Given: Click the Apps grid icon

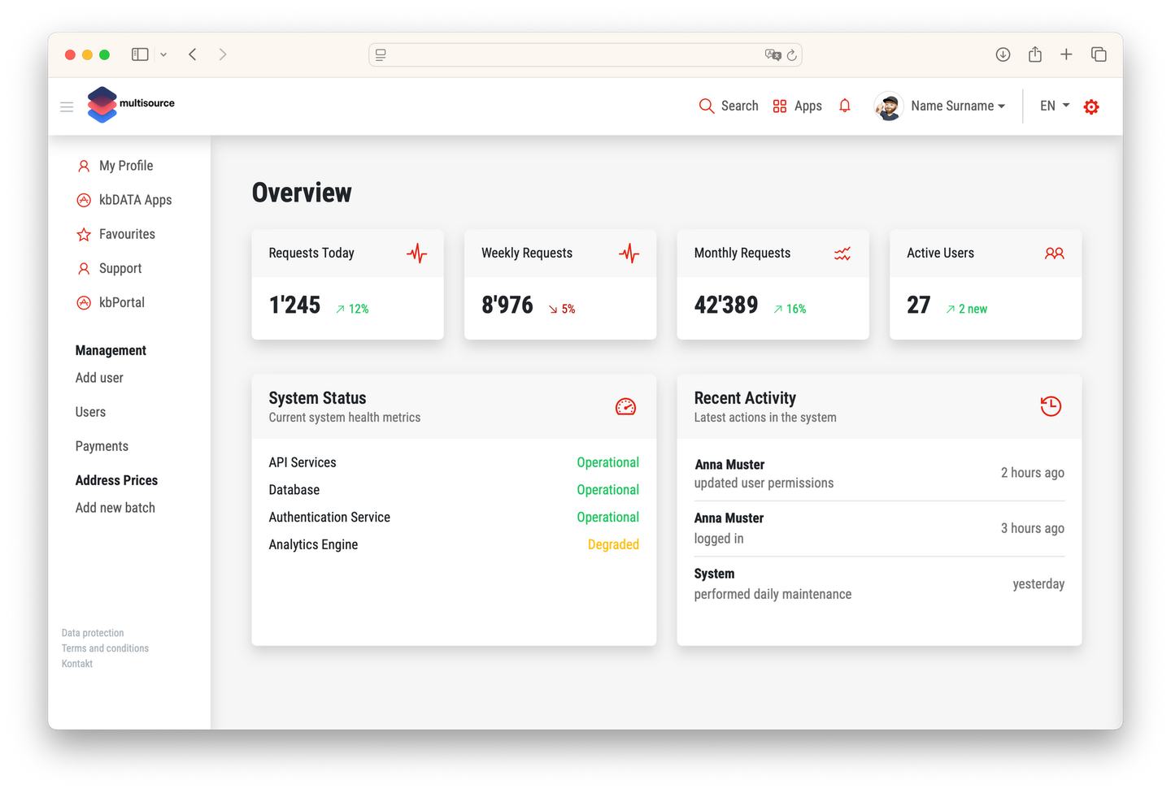Looking at the screenshot, I should click(779, 106).
